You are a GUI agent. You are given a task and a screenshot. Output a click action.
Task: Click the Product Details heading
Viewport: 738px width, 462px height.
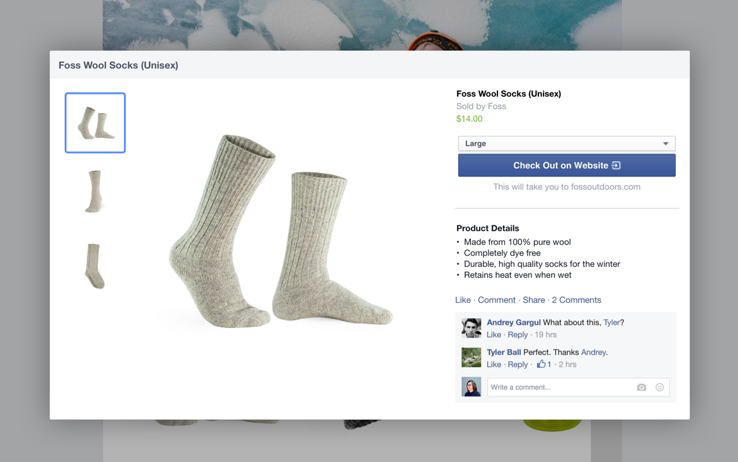tap(488, 228)
